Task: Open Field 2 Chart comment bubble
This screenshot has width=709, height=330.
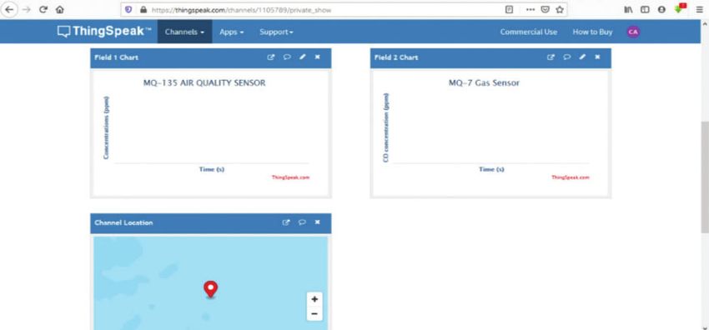Action: click(566, 57)
